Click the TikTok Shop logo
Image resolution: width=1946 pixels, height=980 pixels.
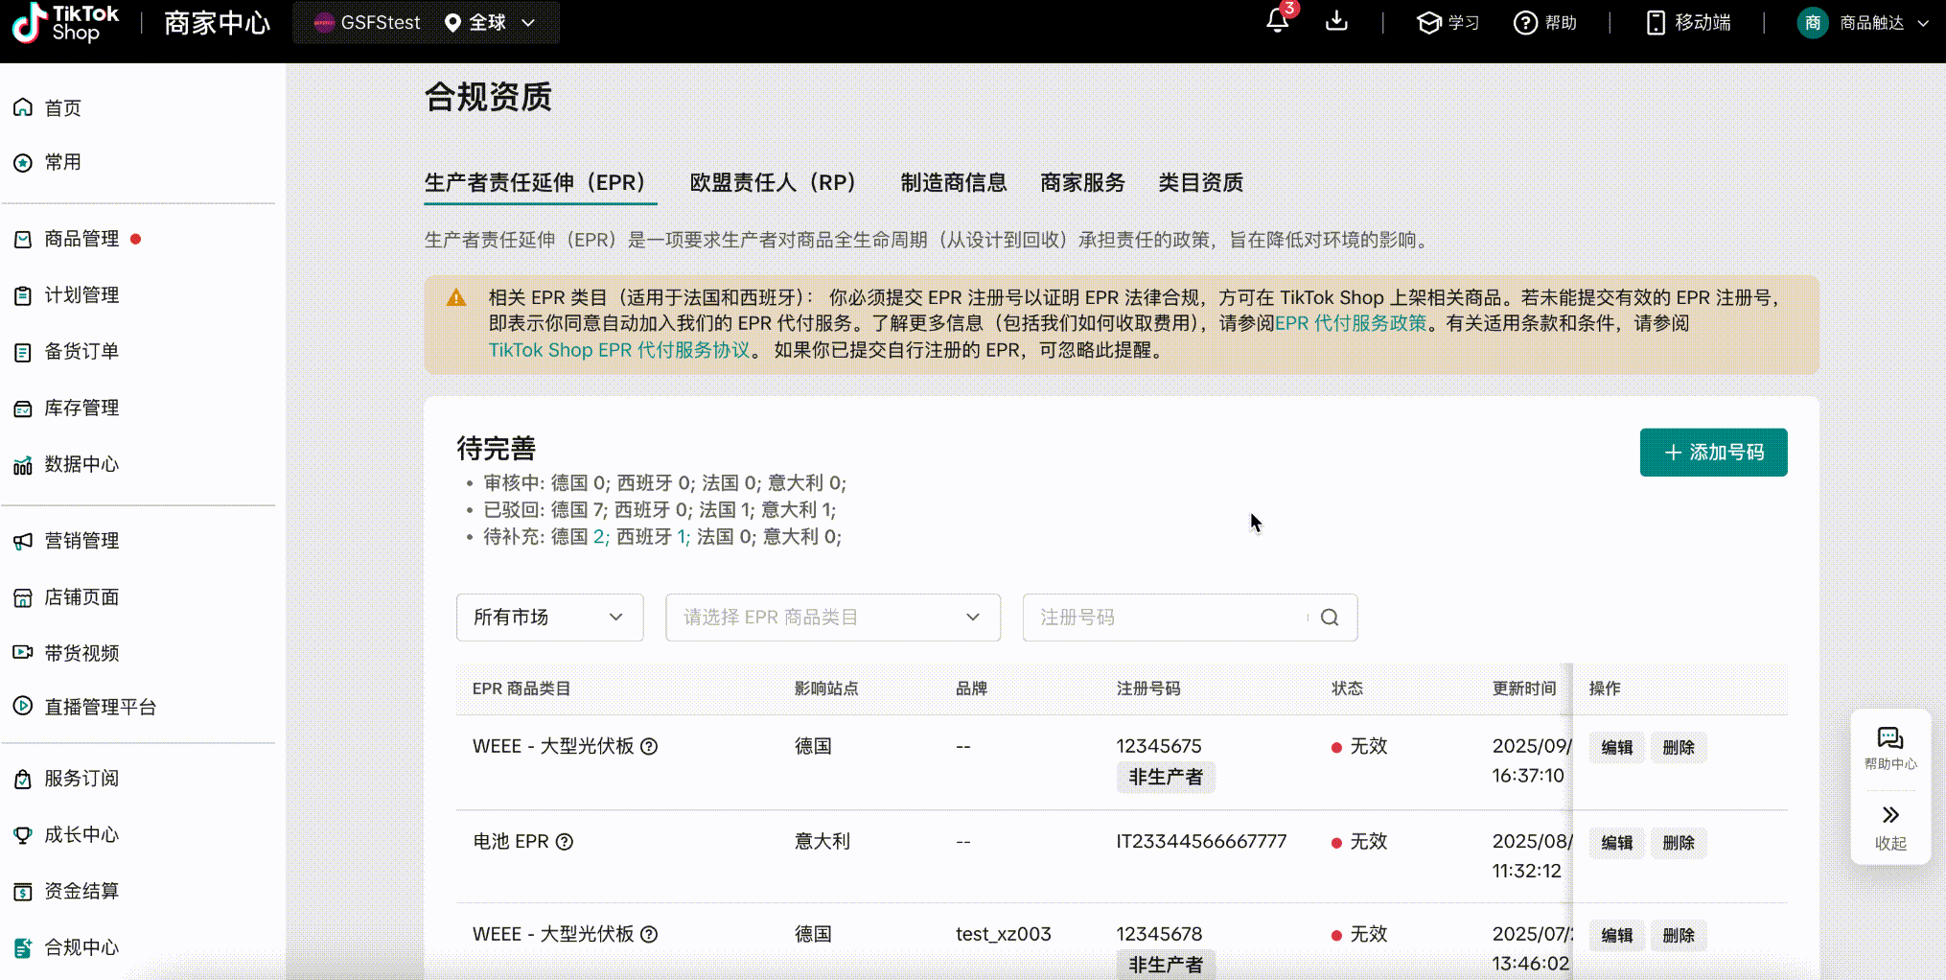click(x=65, y=22)
